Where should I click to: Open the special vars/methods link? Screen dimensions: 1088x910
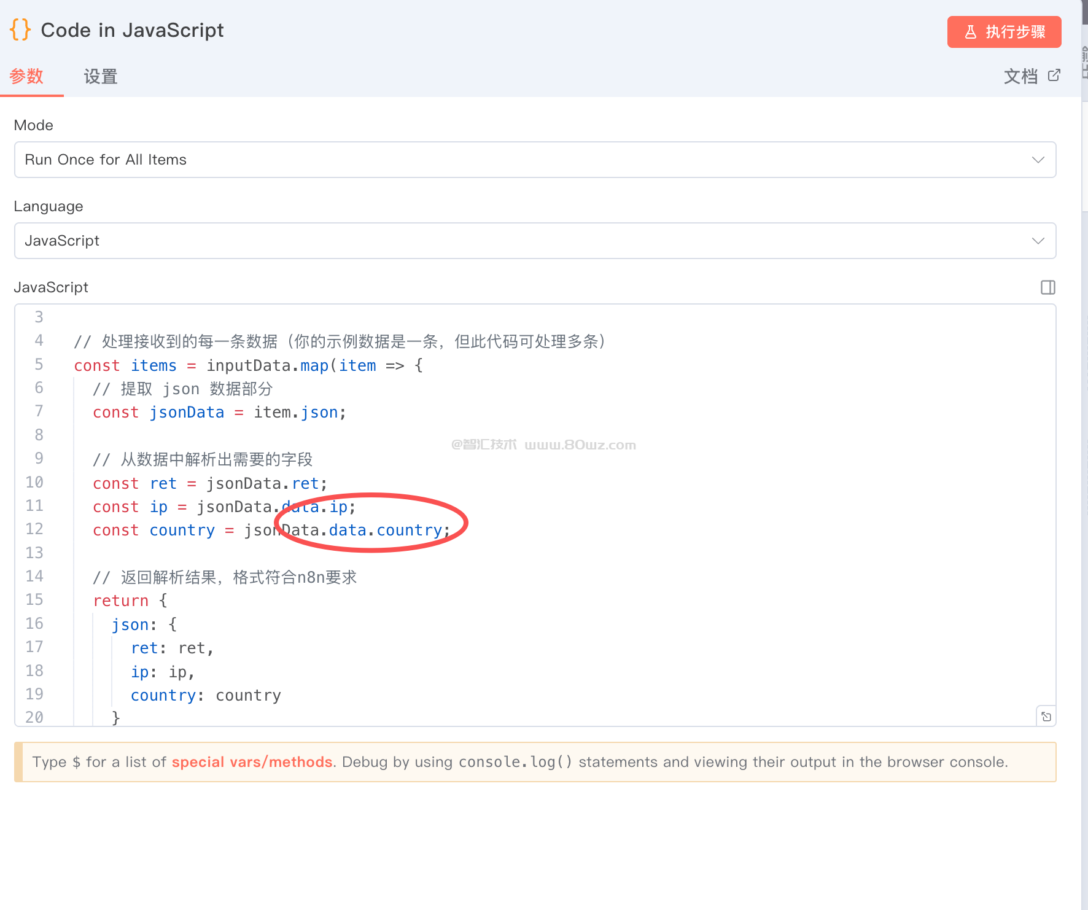point(252,762)
